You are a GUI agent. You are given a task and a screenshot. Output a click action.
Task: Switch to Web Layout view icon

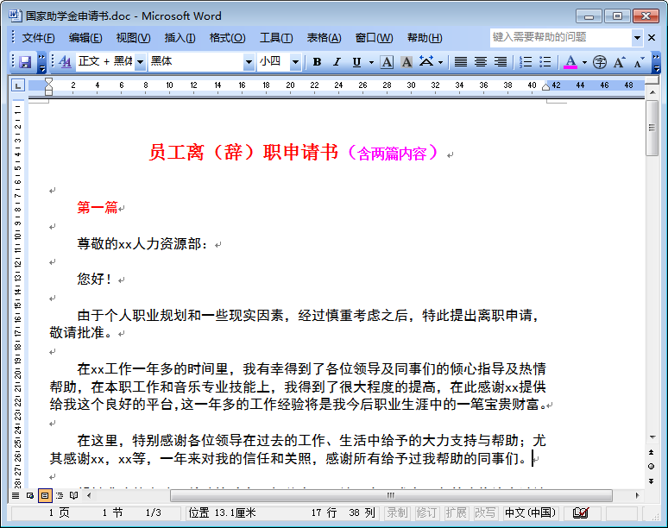point(30,495)
